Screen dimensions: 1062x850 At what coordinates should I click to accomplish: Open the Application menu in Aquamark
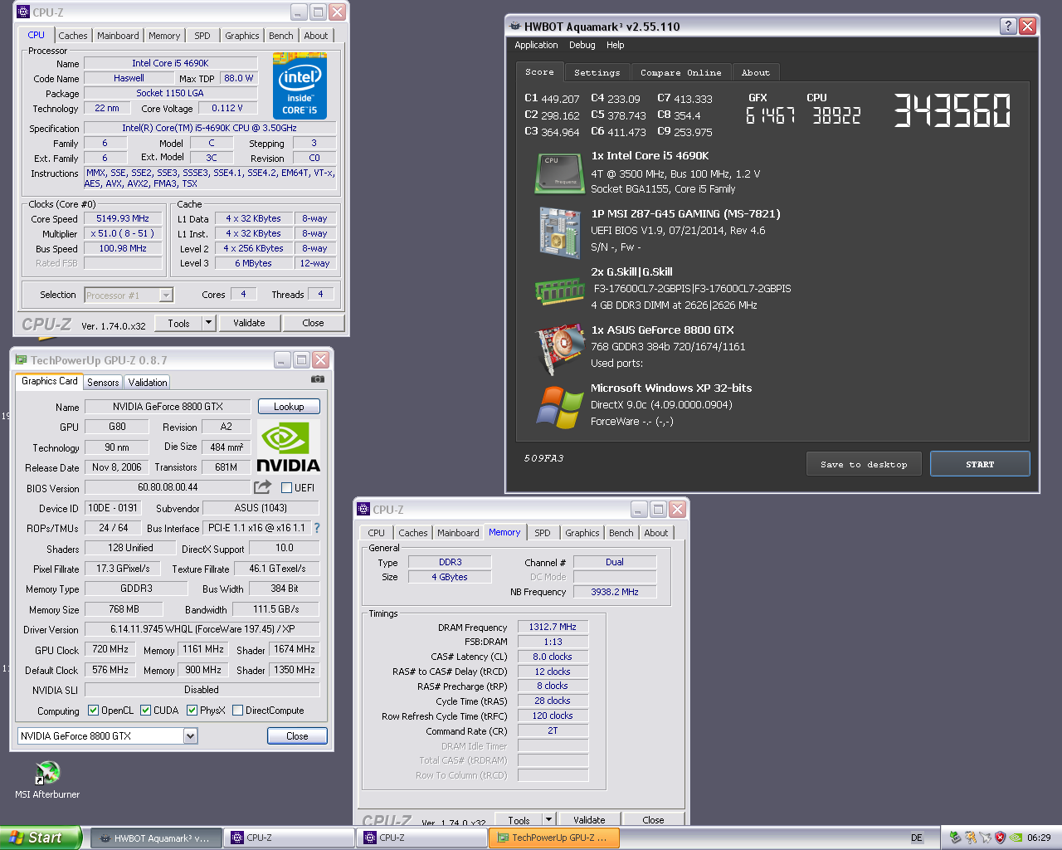536,45
